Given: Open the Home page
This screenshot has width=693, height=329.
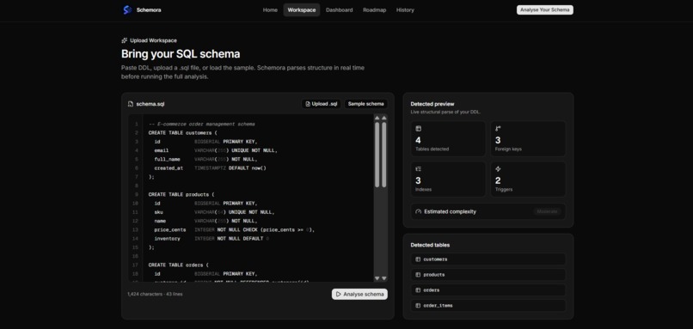Looking at the screenshot, I should [270, 9].
